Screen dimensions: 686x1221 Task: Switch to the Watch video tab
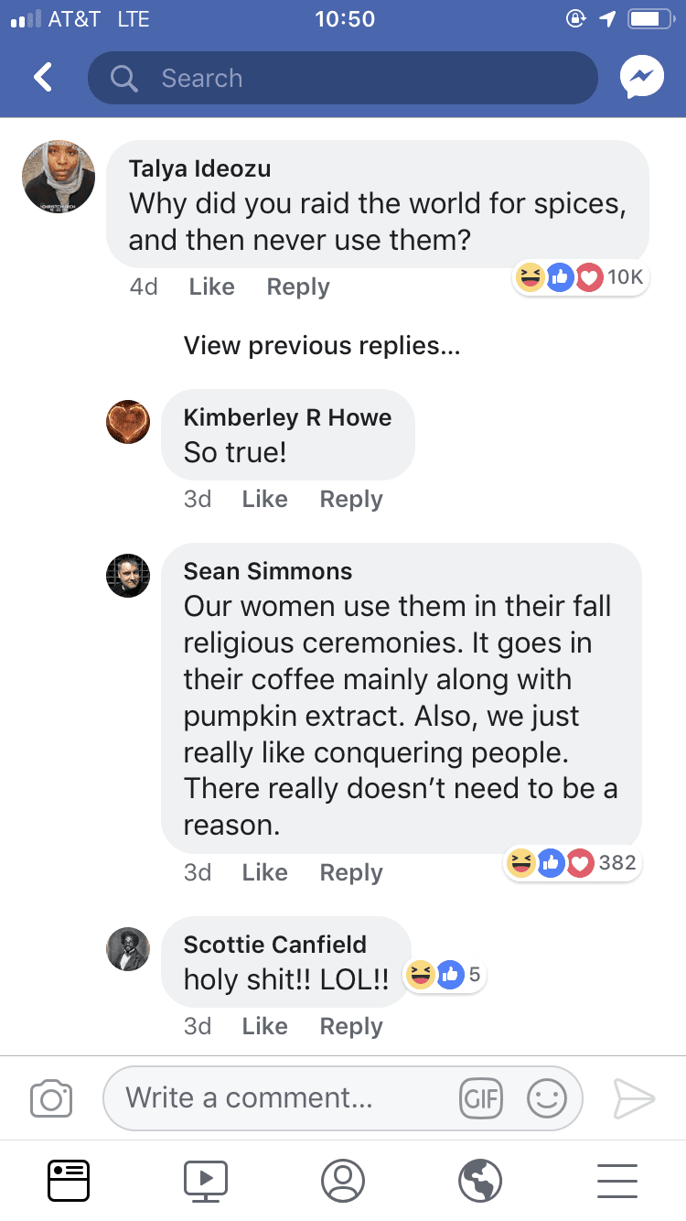click(206, 1180)
